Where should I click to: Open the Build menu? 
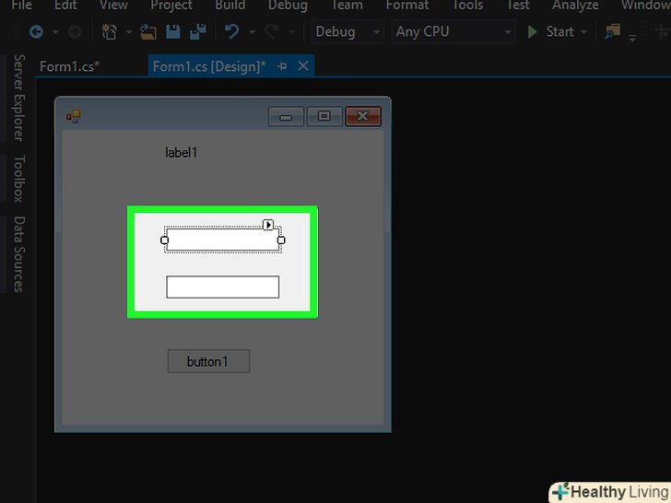click(230, 5)
